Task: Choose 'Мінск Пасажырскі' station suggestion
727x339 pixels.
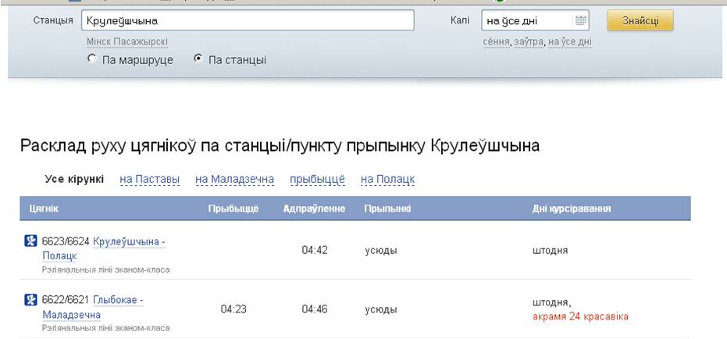Action: pos(127,41)
